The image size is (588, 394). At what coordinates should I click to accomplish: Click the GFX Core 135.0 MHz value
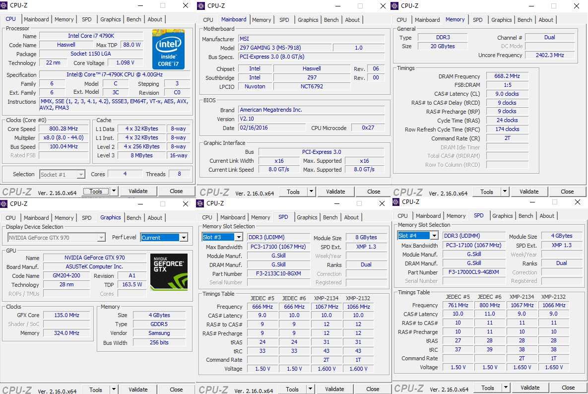tap(66, 315)
